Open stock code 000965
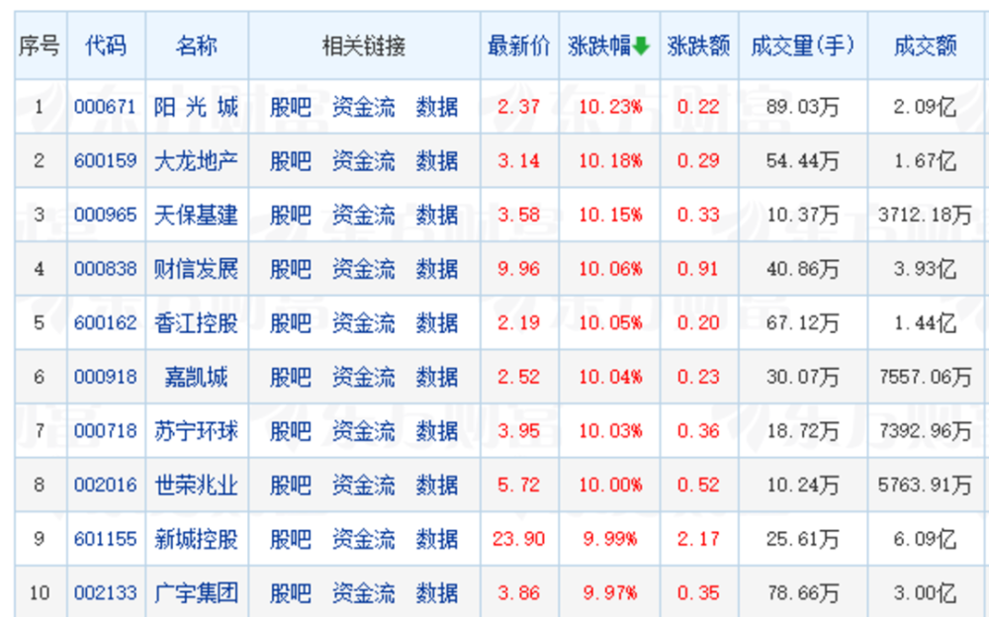 click(x=106, y=216)
